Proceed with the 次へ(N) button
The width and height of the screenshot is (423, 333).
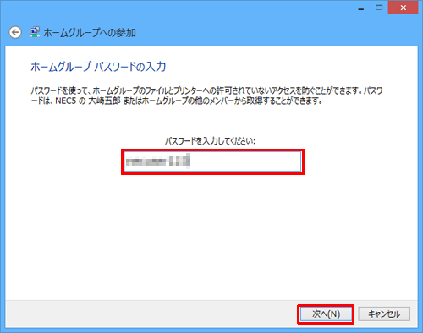pyautogui.click(x=326, y=314)
